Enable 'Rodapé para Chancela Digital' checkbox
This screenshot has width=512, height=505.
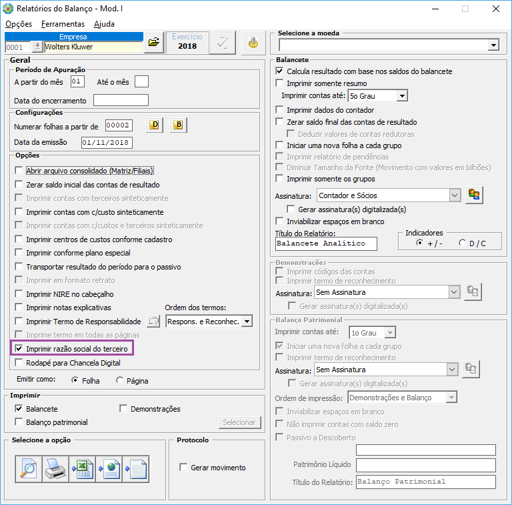point(19,363)
